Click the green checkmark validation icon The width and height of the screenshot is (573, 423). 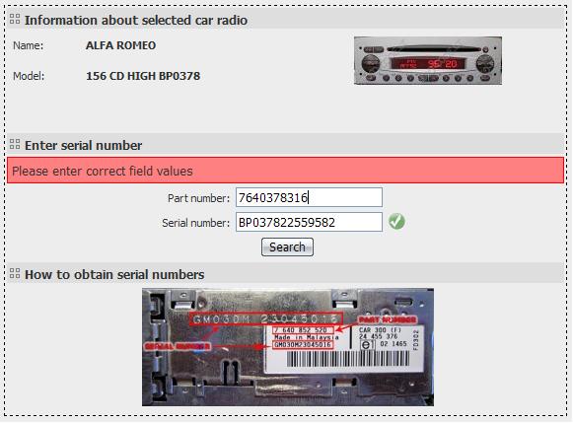[396, 222]
